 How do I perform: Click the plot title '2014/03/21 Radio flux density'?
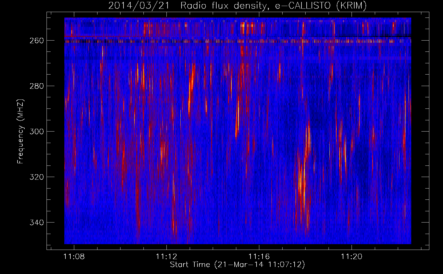[x=237, y=5]
